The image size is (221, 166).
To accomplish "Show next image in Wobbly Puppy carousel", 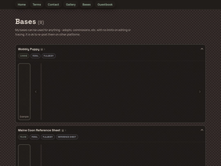I will 200,92.
